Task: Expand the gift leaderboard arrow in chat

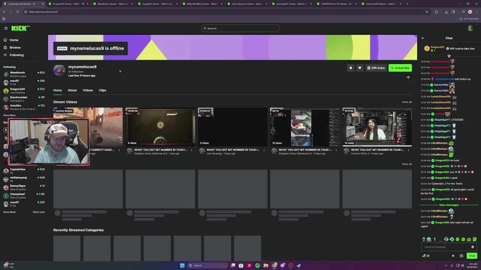Action: [449, 56]
